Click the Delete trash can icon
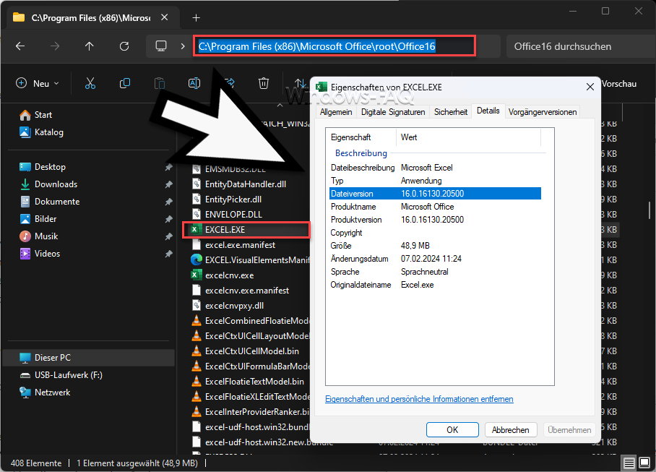Screen dimensions: 656x472 pyautogui.click(x=264, y=83)
